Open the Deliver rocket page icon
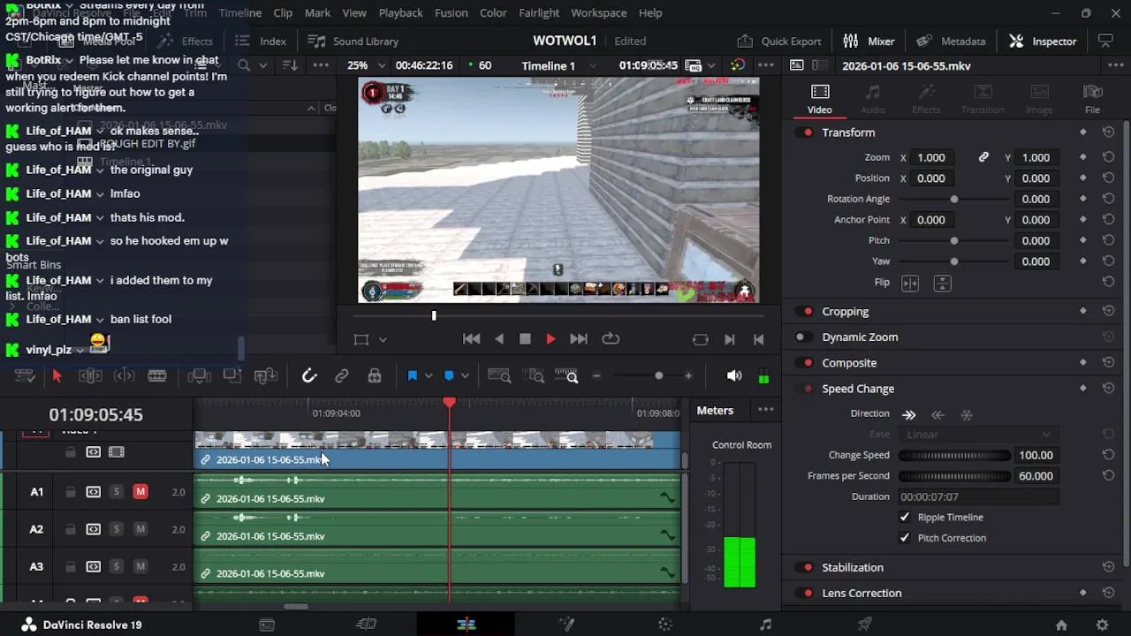 (x=865, y=625)
